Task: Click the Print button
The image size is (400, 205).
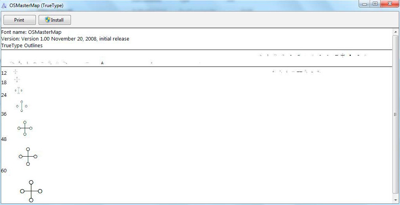Action: (x=19, y=20)
